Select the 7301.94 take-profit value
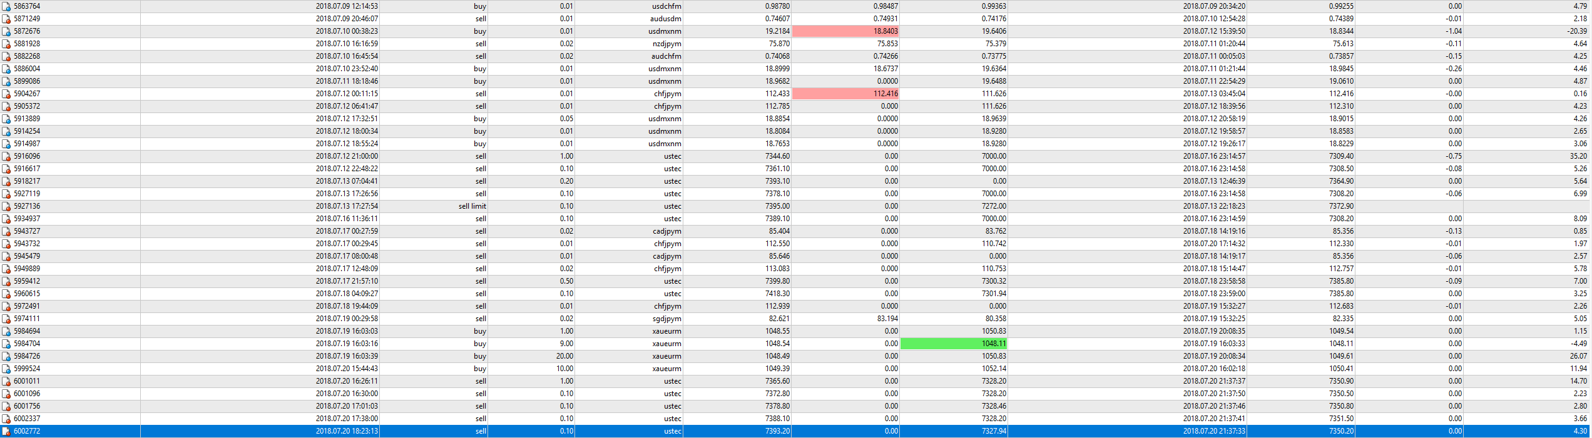 click(994, 294)
